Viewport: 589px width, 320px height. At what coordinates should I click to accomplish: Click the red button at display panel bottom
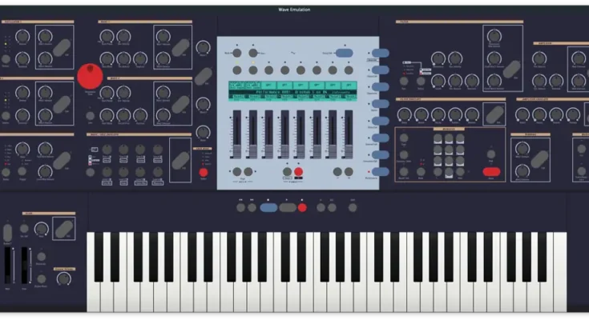point(299,172)
